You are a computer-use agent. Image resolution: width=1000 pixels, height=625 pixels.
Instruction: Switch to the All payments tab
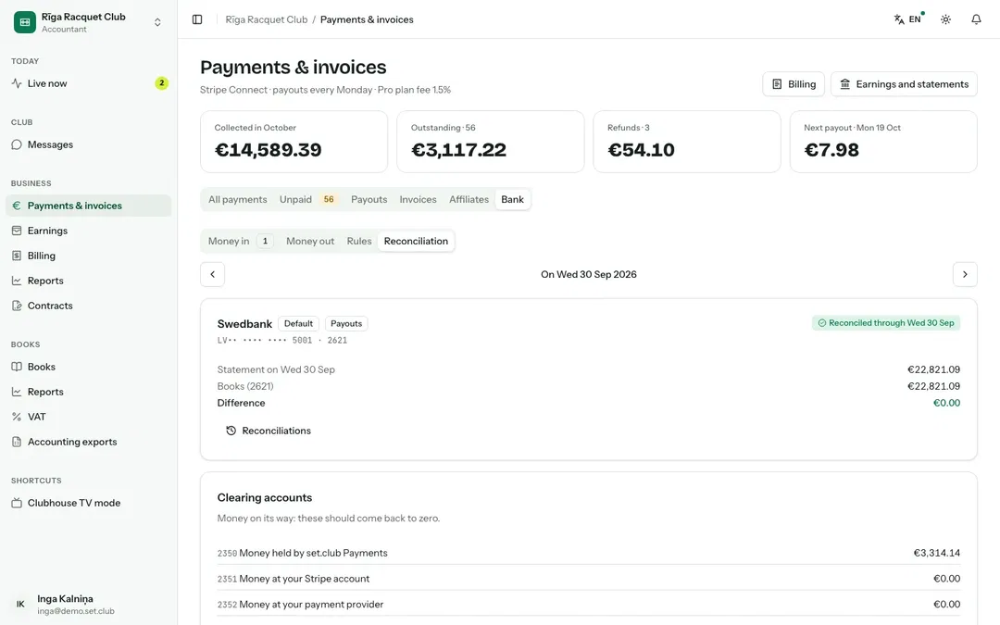click(x=237, y=200)
